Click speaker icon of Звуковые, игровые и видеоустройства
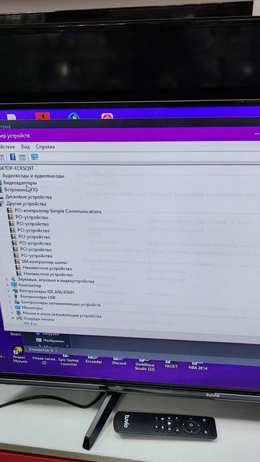 click(13, 279)
